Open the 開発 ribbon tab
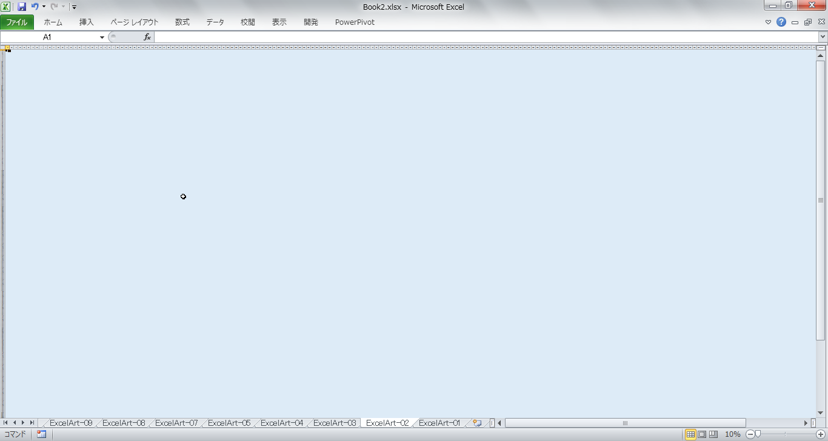828x441 pixels. tap(311, 22)
